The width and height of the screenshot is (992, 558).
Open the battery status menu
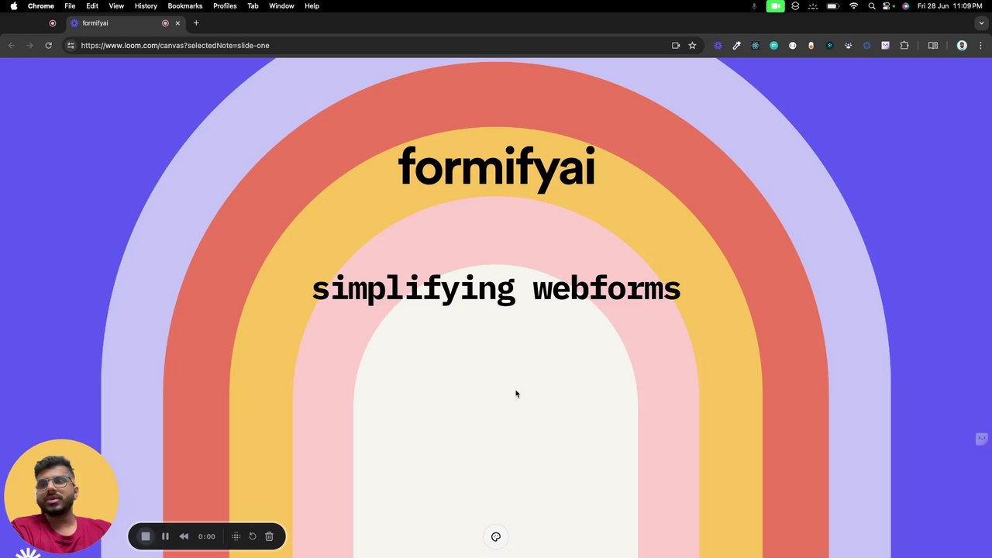point(833,6)
